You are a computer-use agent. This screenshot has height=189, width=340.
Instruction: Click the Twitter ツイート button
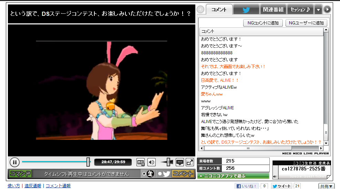[x=281, y=186]
